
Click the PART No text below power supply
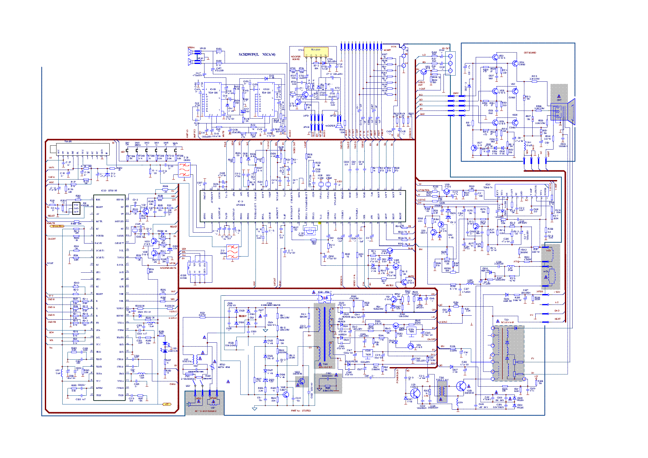301,411
